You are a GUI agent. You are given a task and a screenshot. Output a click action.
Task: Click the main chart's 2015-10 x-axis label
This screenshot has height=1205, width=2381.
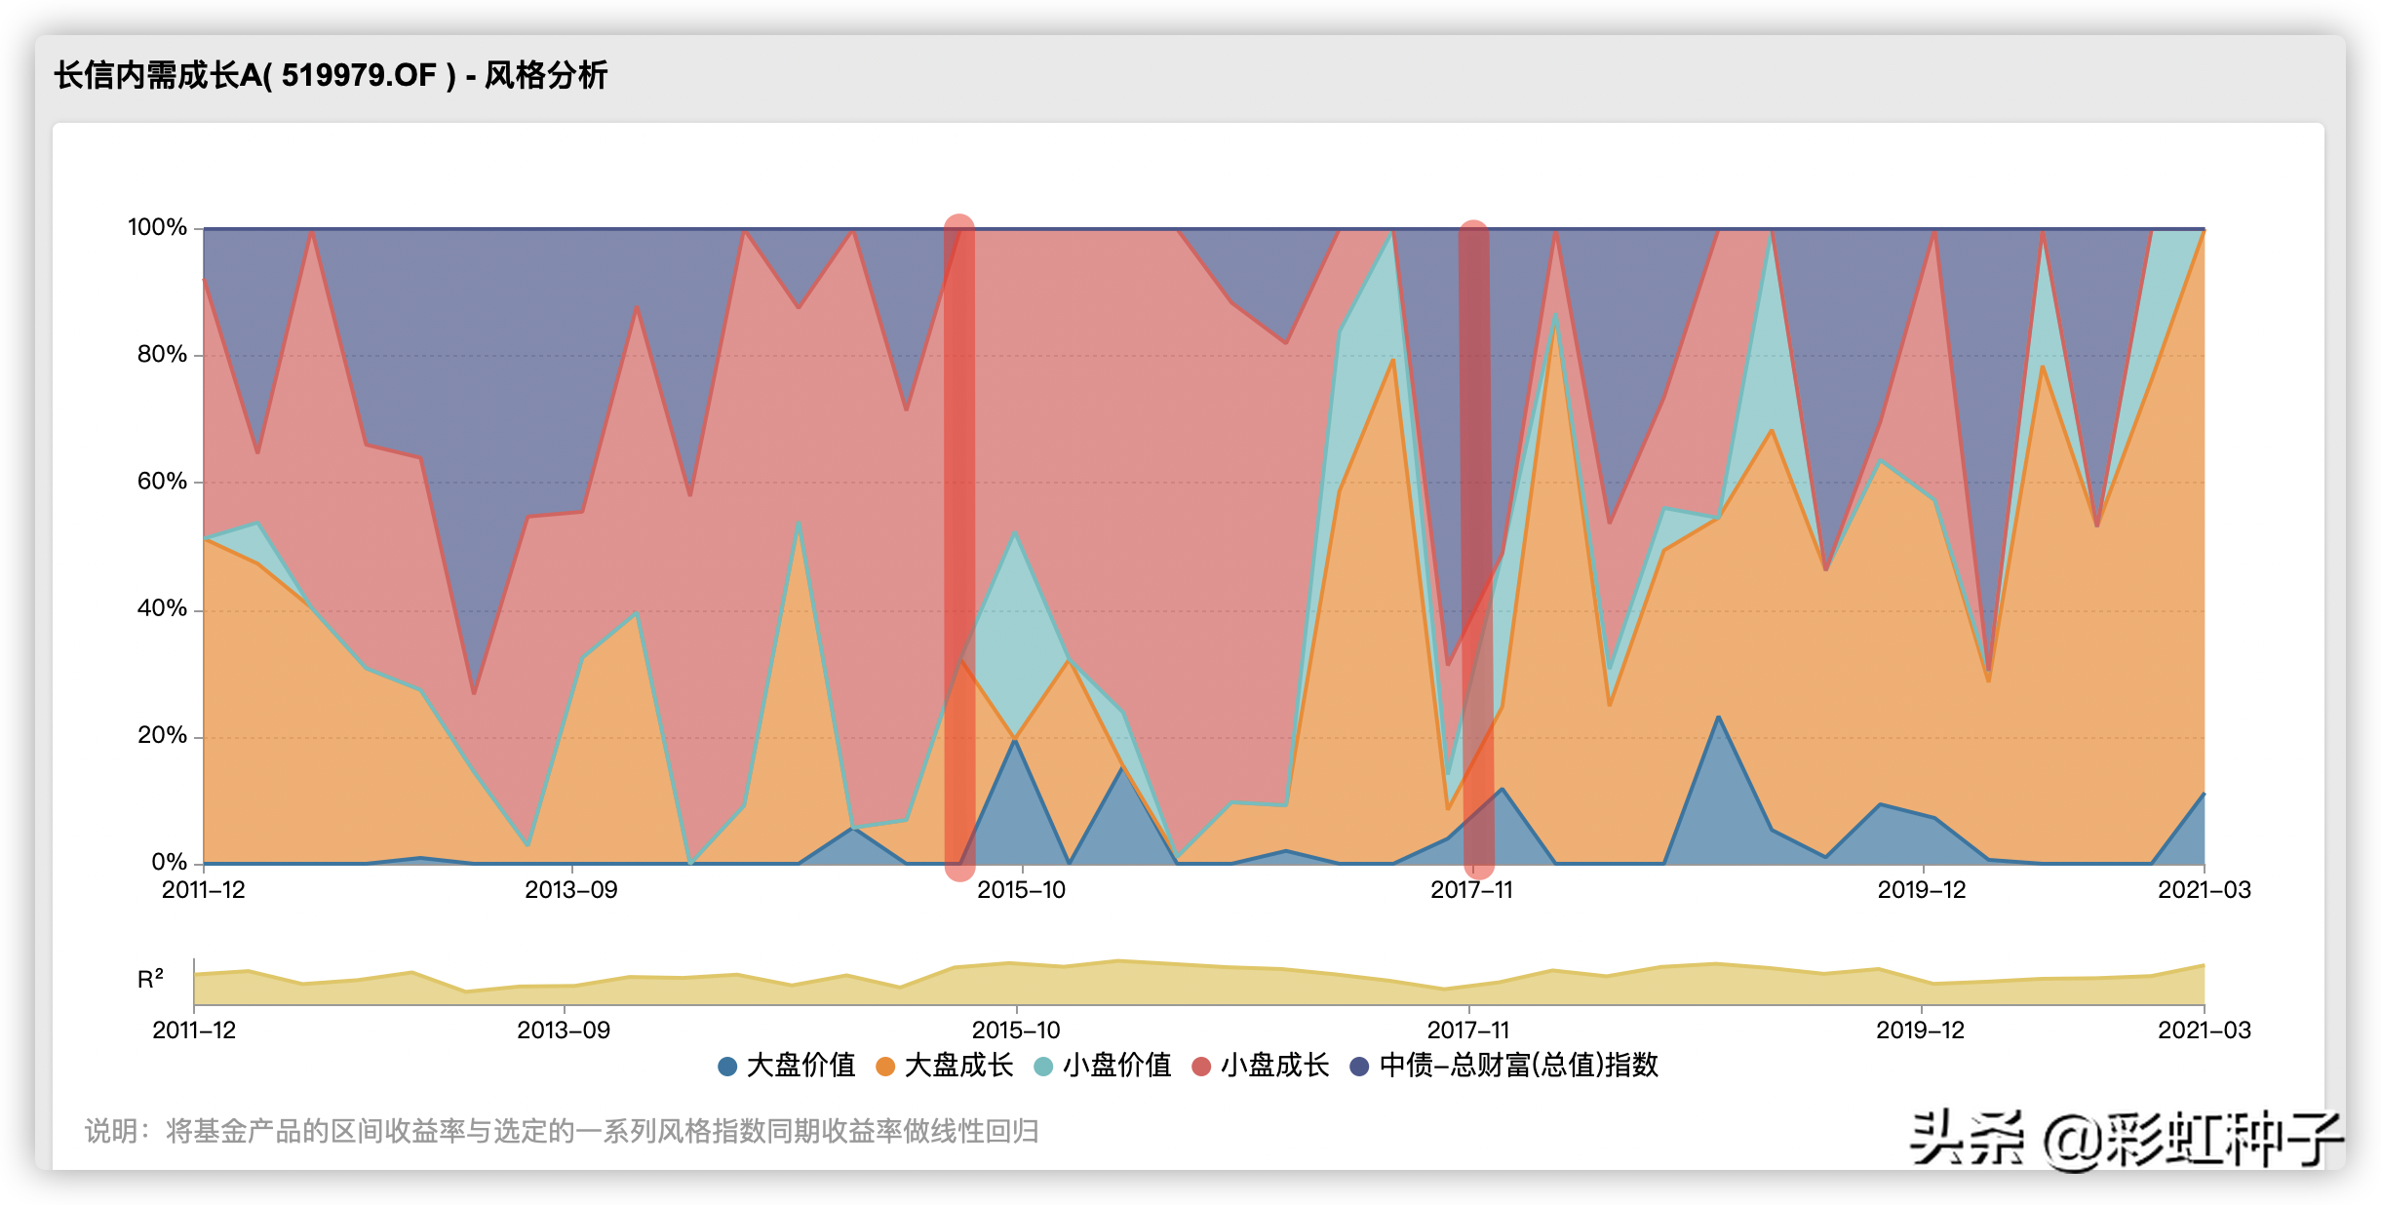1022,890
